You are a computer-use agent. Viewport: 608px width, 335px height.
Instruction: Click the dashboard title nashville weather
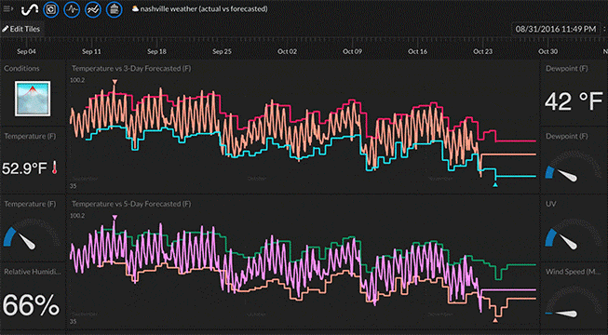pyautogui.click(x=204, y=8)
